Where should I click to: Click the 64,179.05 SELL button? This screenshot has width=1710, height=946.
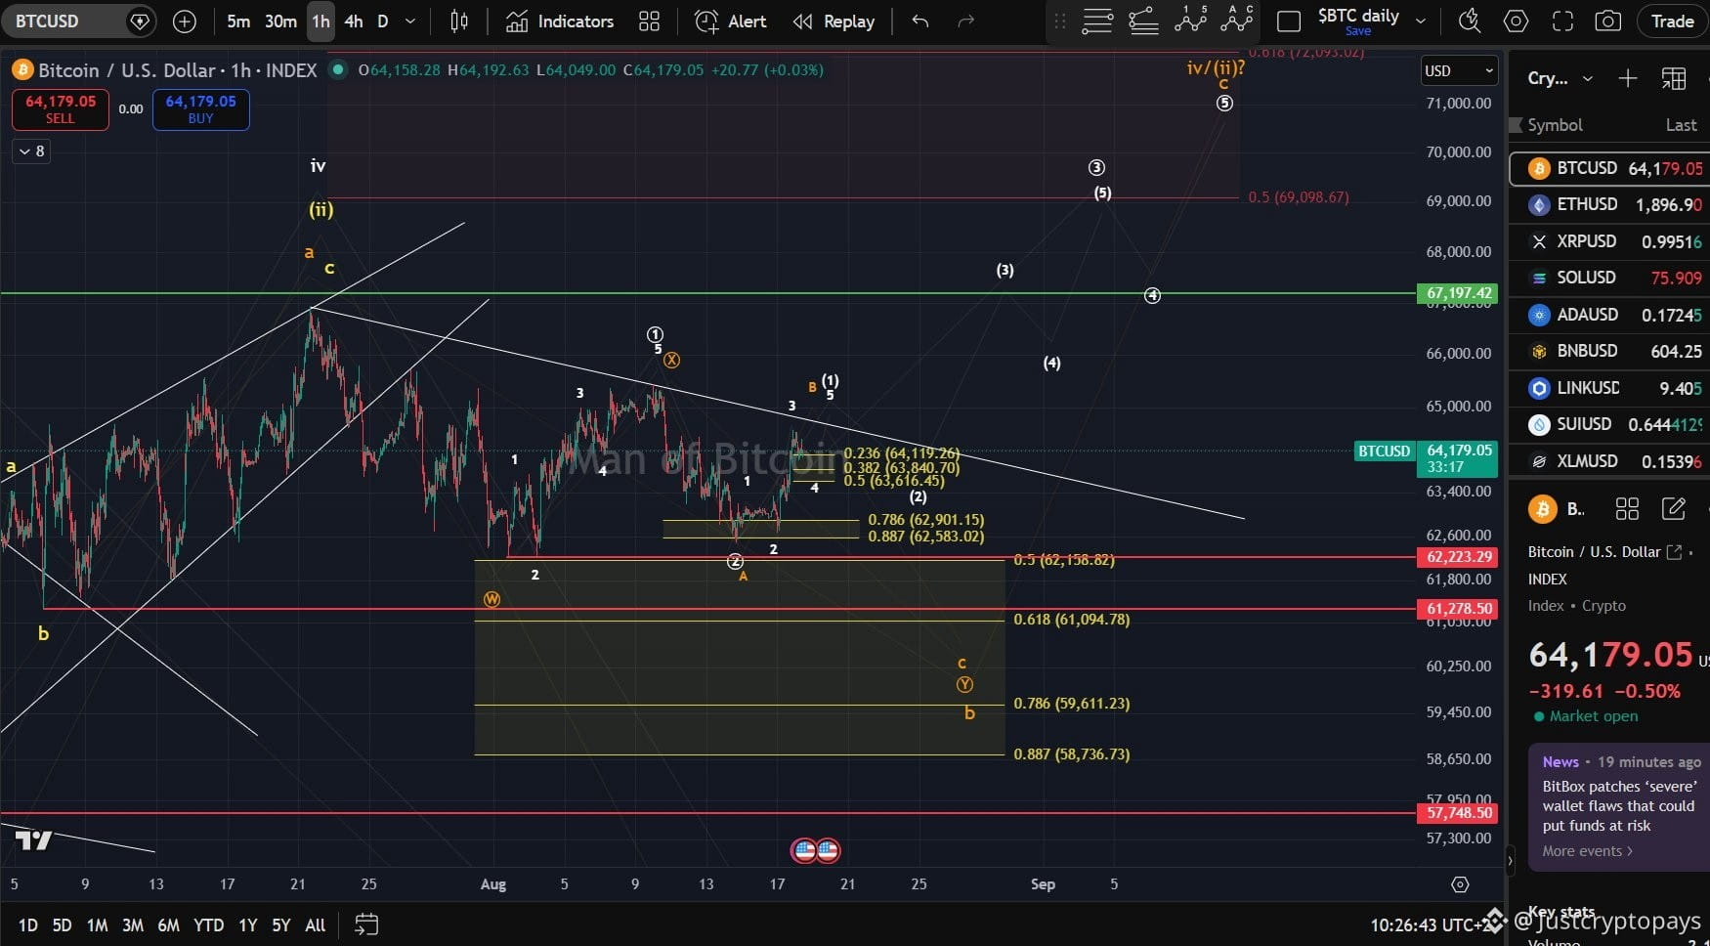click(x=60, y=109)
